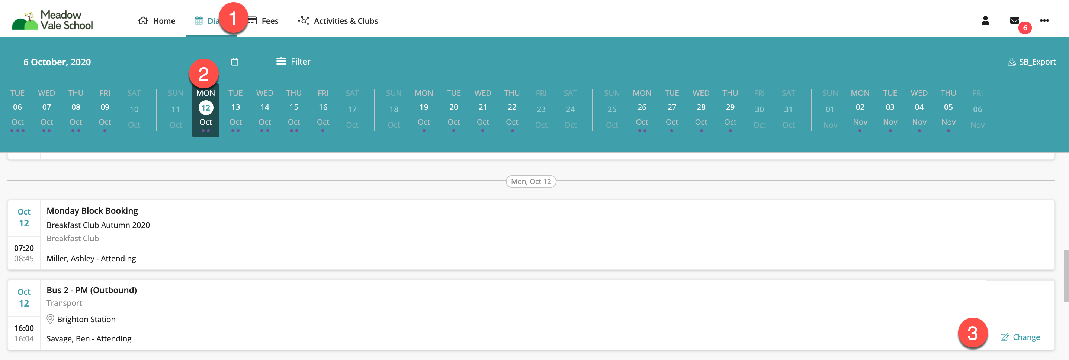This screenshot has height=360, width=1069.
Task: Click the unread messages badge showing 6
Action: [x=1025, y=28]
